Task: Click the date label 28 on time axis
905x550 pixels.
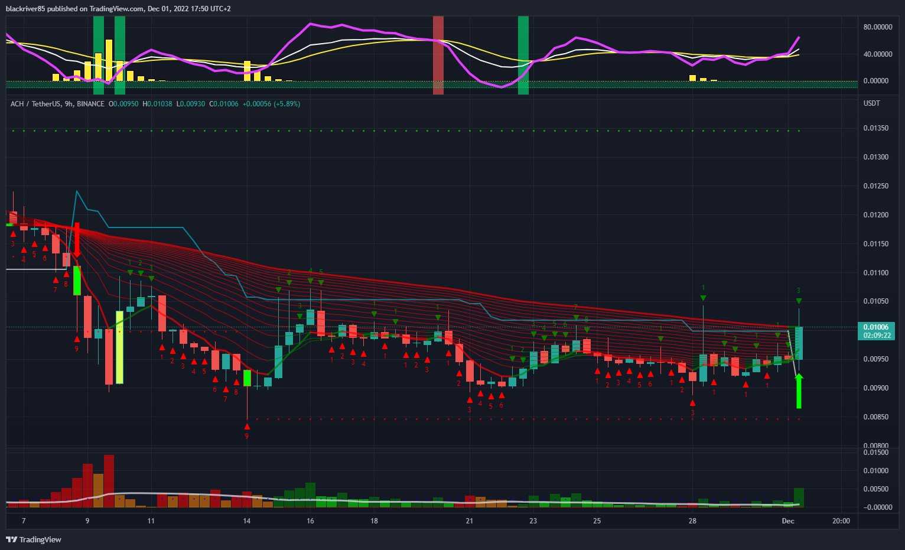Action: tap(693, 521)
